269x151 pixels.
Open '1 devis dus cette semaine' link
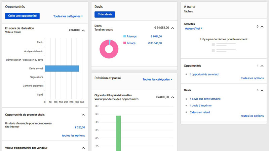(205, 99)
